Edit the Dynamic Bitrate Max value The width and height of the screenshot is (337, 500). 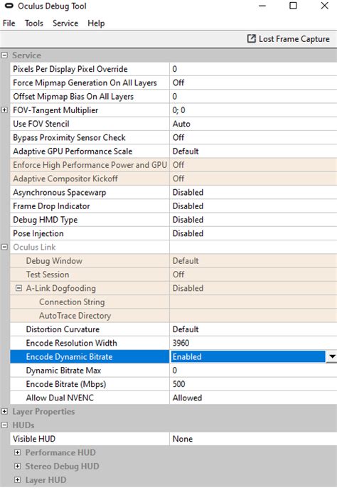click(253, 371)
